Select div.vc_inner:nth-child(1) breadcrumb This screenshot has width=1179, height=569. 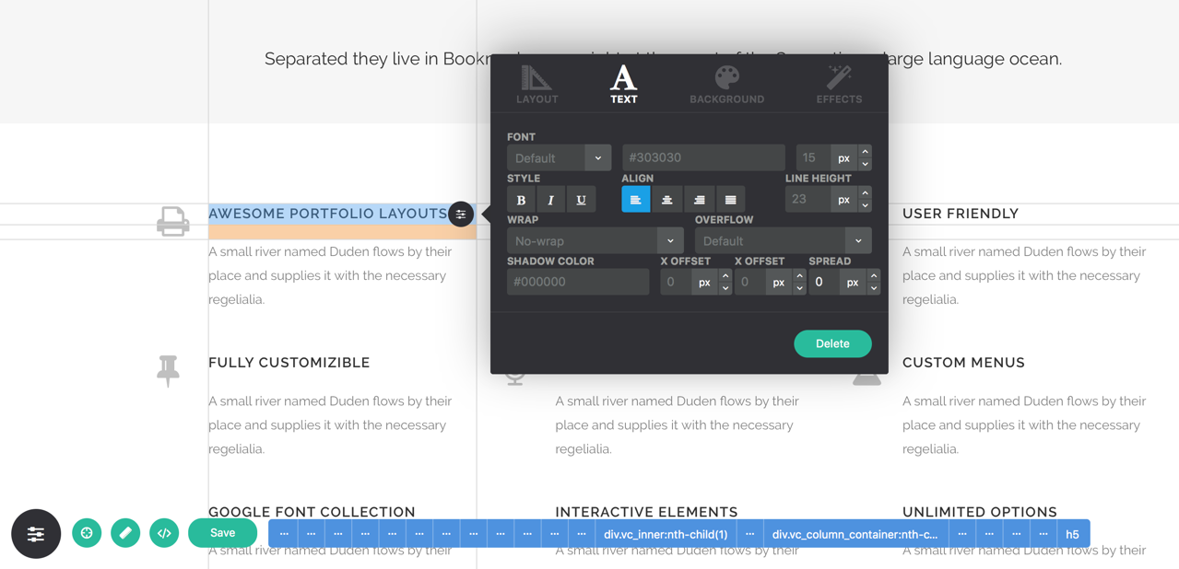point(666,534)
